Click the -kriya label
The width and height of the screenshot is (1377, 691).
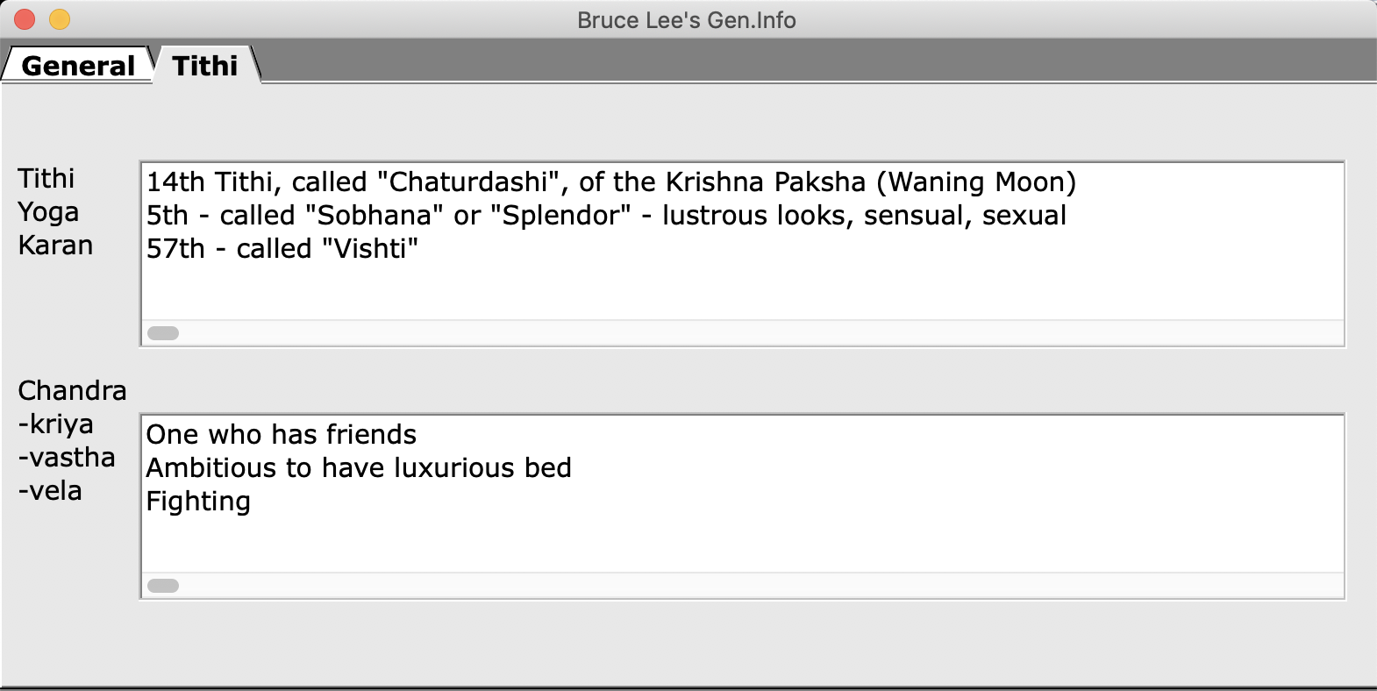(x=55, y=424)
